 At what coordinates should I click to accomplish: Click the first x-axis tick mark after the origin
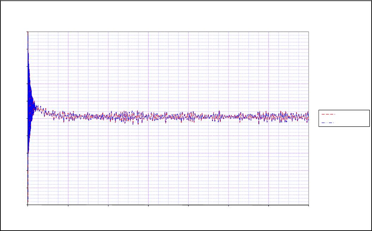coord(68,205)
